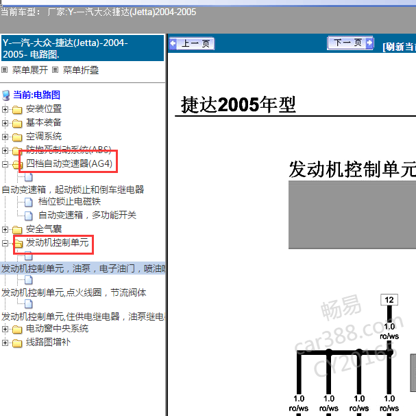Expand the 空调系统 folder

(5, 137)
